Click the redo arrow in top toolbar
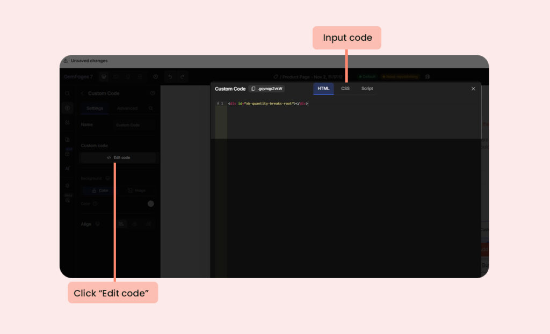The image size is (550, 334). (x=183, y=77)
